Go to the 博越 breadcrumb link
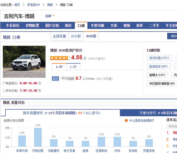This screenshot has width=177, height=153. pos(50,5)
